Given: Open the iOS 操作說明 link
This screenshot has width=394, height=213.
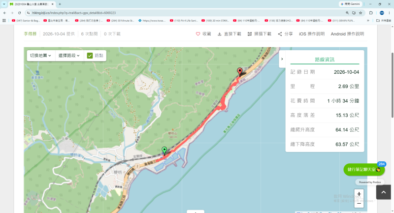Looking at the screenshot, I should click(x=312, y=34).
